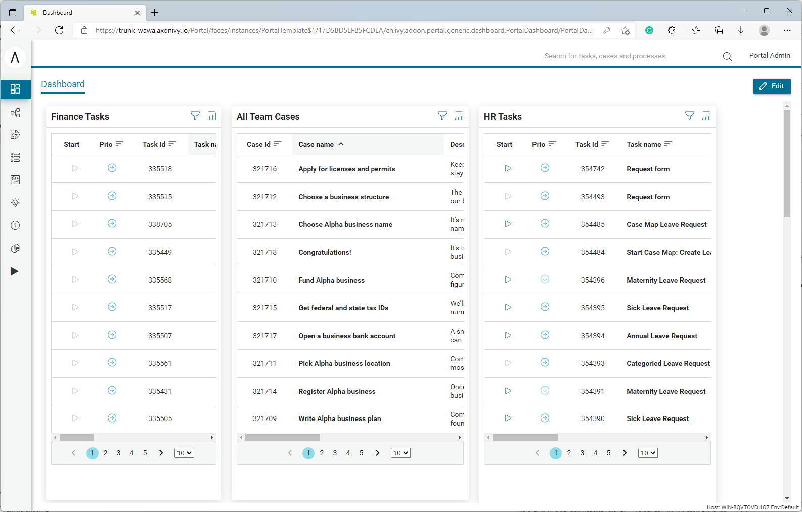Click the Axon Ivy logo
Viewport: 802px width, 512px height.
[15, 58]
